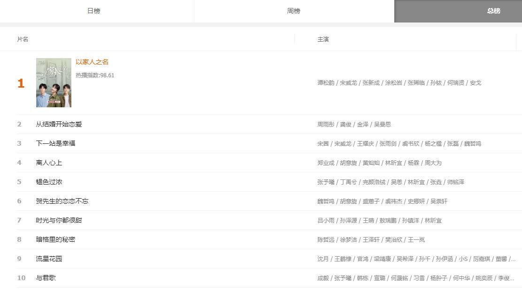Click the 主演 column header
Screen dimensions: 522x290
323,39
